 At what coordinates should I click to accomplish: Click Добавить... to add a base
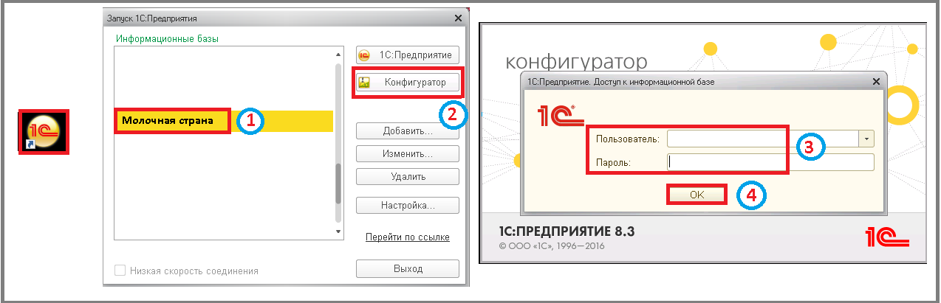tap(408, 131)
